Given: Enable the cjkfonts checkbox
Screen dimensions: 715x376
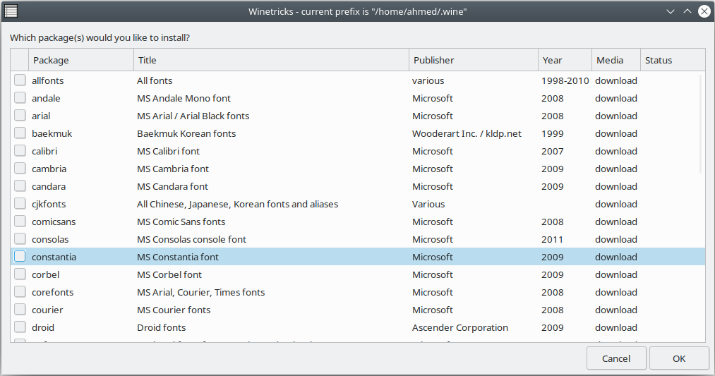Looking at the screenshot, I should click(x=20, y=204).
